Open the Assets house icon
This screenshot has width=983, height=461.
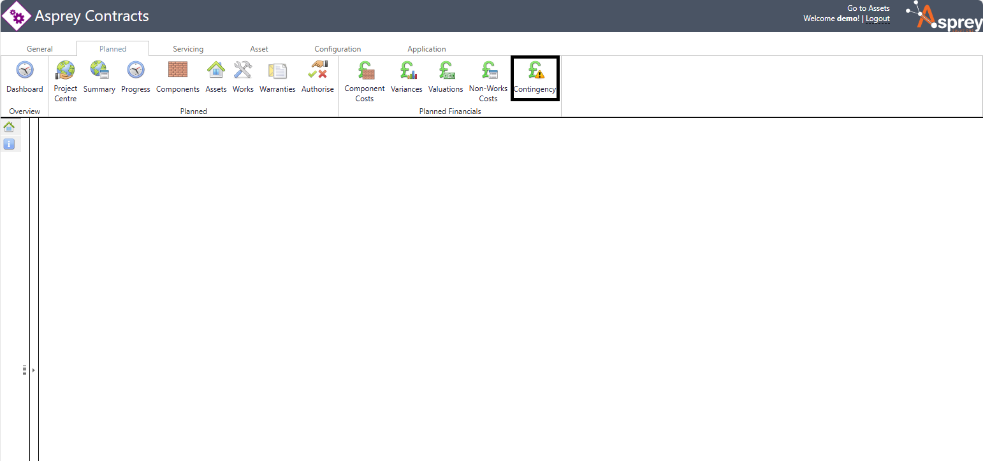pos(216,70)
